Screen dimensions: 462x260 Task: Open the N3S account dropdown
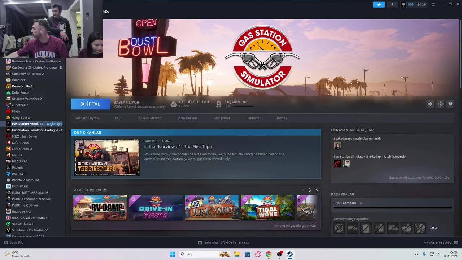coord(414,4)
